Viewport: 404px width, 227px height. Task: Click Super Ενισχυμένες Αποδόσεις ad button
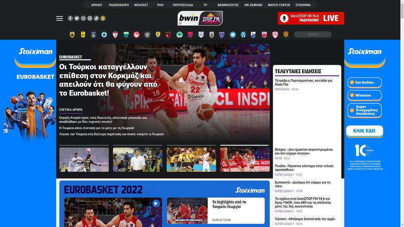point(364,111)
